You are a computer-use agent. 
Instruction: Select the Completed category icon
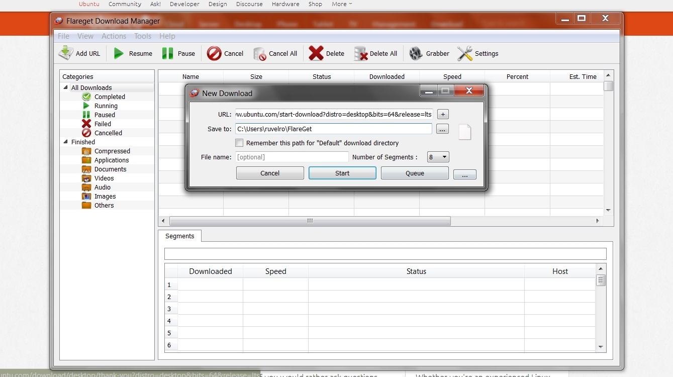coord(86,97)
